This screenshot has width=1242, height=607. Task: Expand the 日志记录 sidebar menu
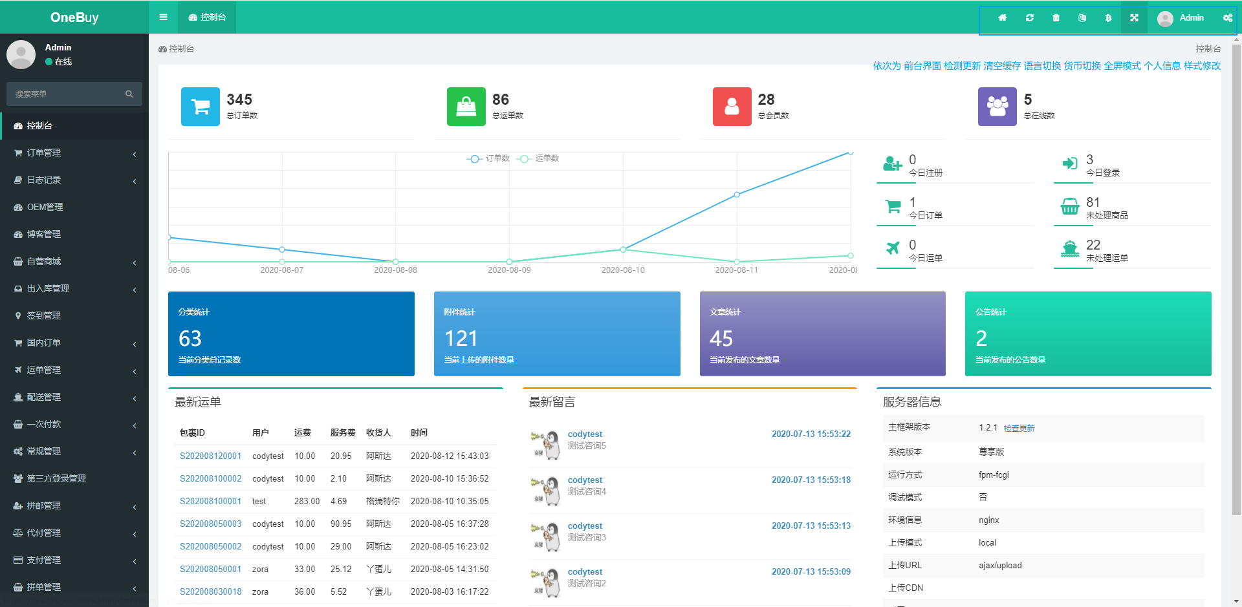tap(74, 180)
